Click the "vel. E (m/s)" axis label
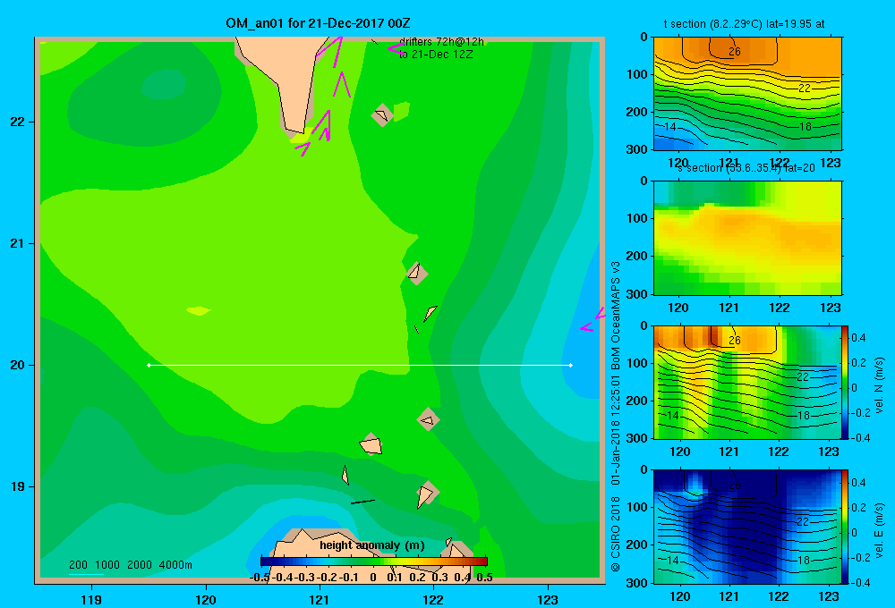895x608 pixels. click(x=879, y=530)
